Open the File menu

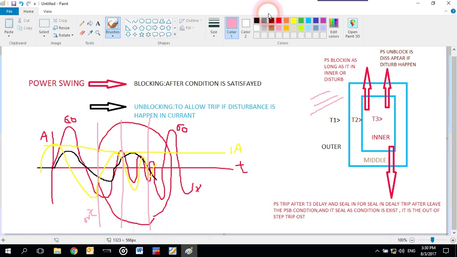coord(9,11)
